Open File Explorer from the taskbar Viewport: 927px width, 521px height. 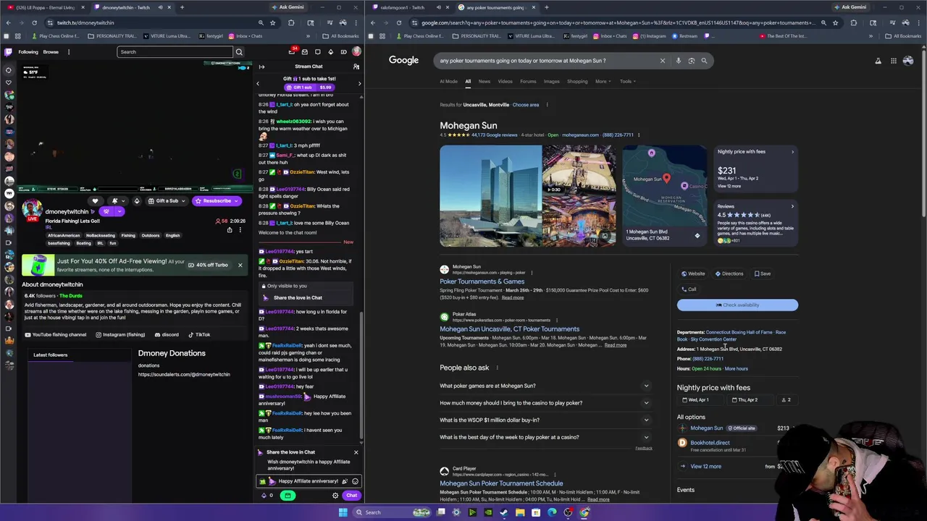pyautogui.click(x=519, y=512)
